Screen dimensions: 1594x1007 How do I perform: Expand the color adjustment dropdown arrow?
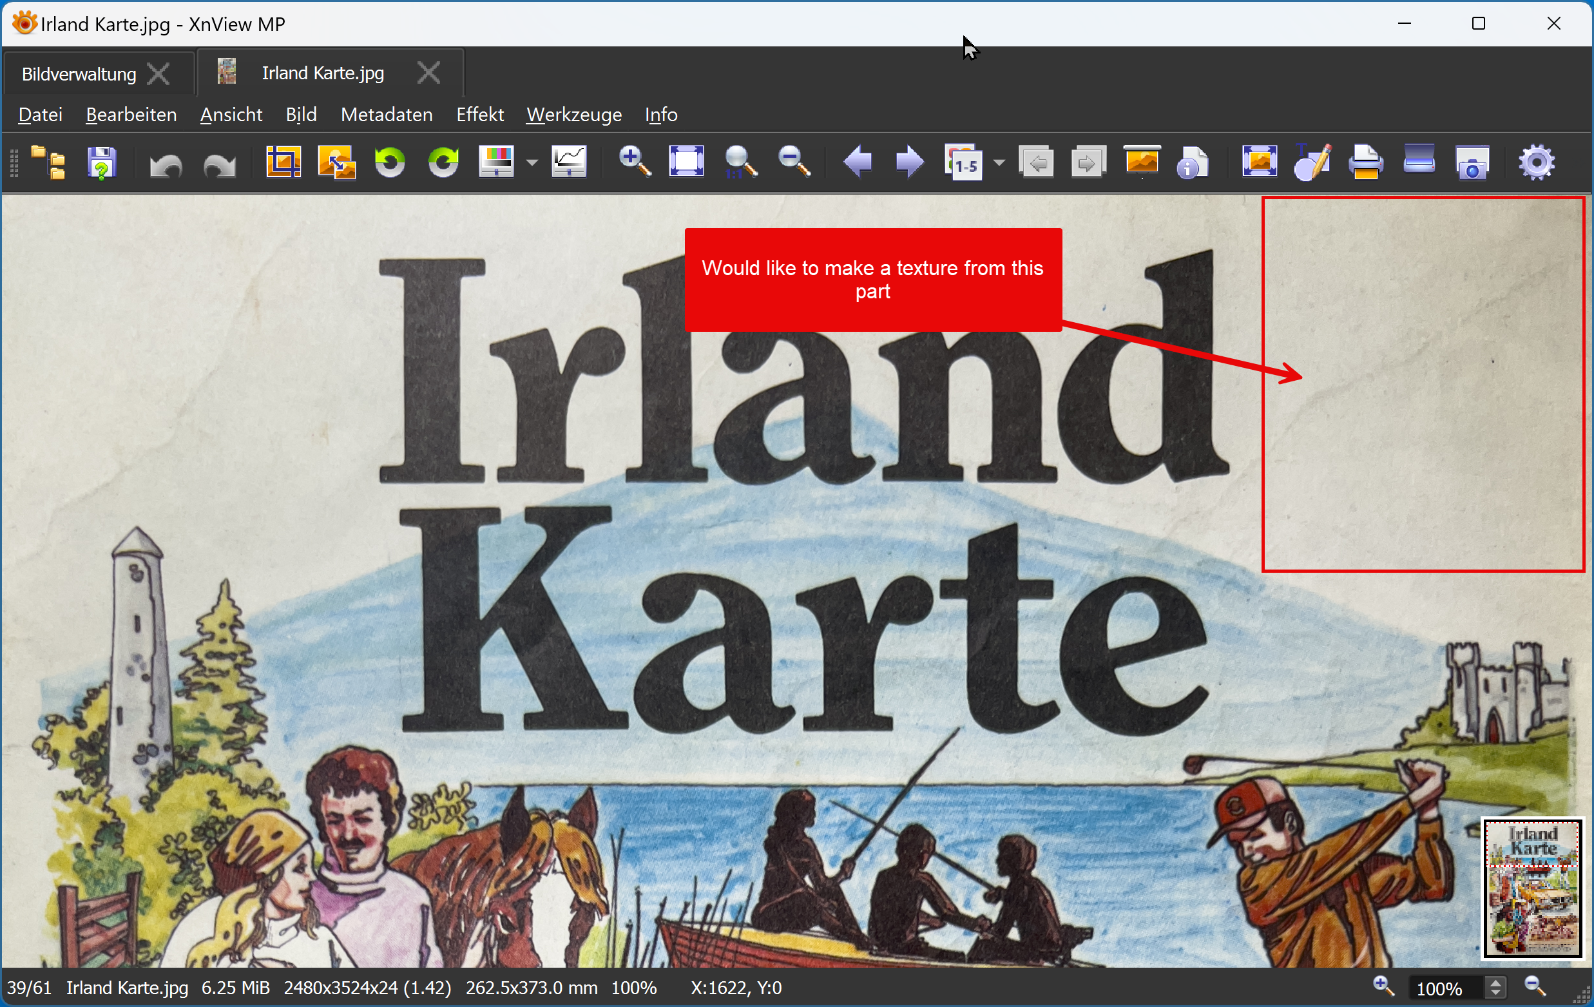(532, 162)
